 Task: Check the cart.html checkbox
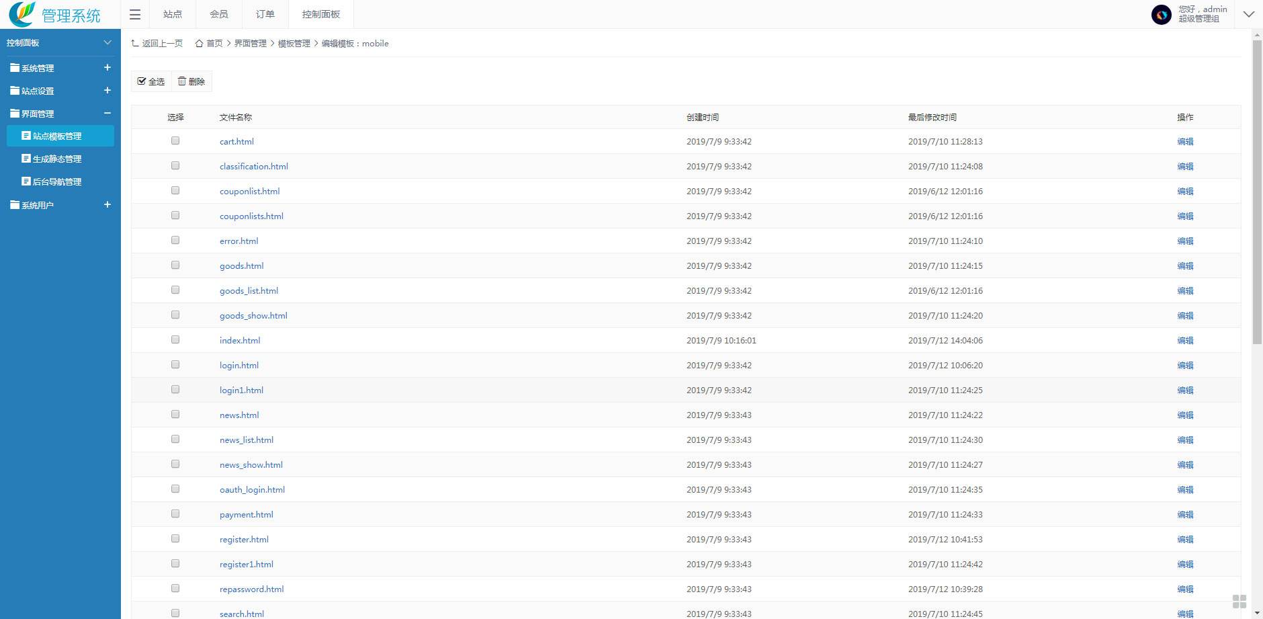pos(175,141)
